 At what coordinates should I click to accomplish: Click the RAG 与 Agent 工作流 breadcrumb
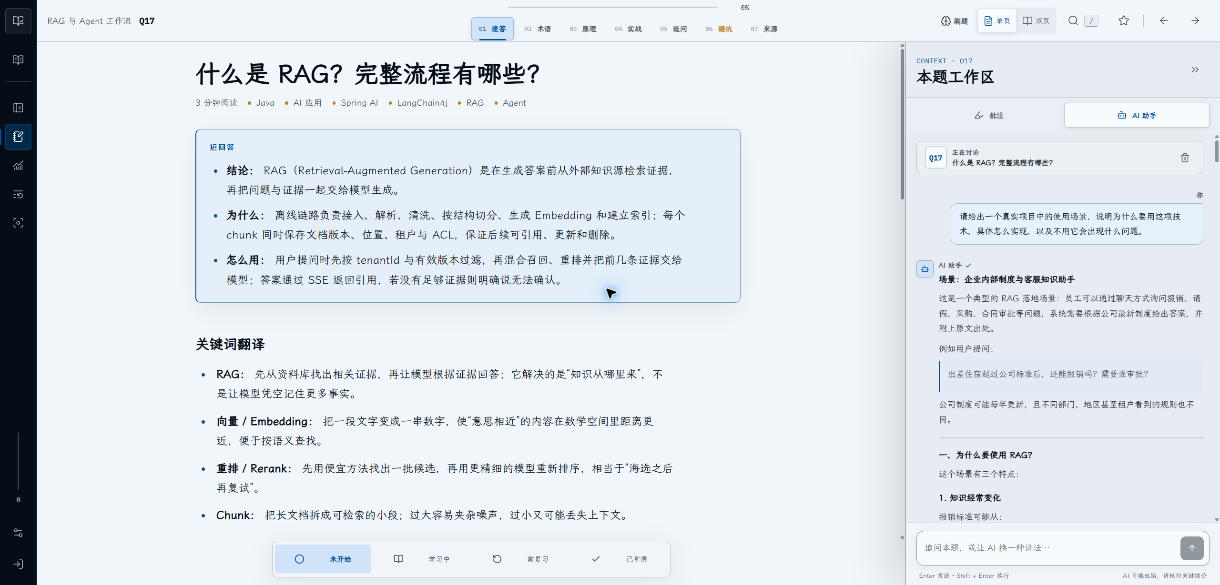[89, 21]
